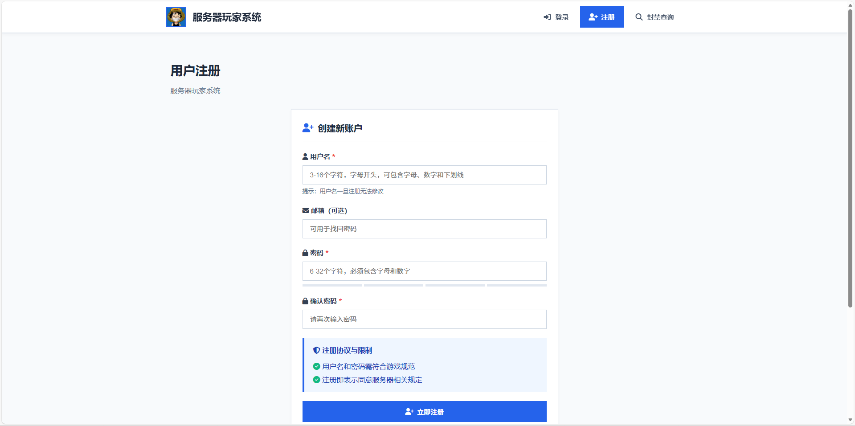Image resolution: width=855 pixels, height=426 pixels.
Task: Click the green check beside 注册即表示同意服务器相关规定
Action: [316, 380]
